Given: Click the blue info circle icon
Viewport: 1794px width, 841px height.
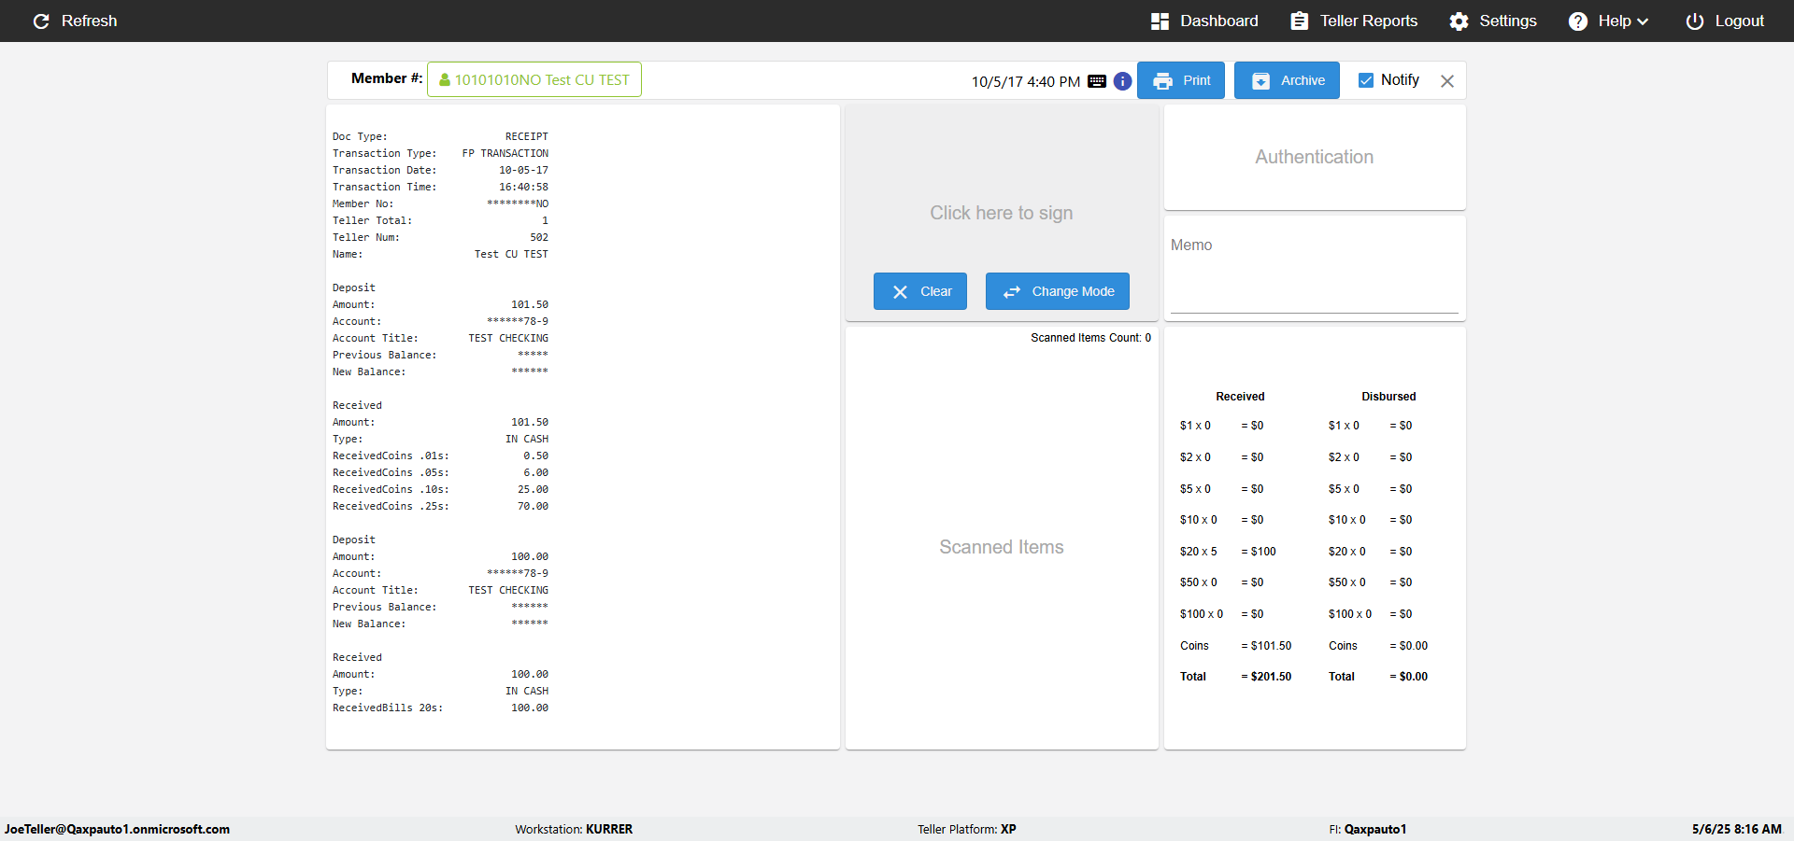Looking at the screenshot, I should [x=1122, y=81].
